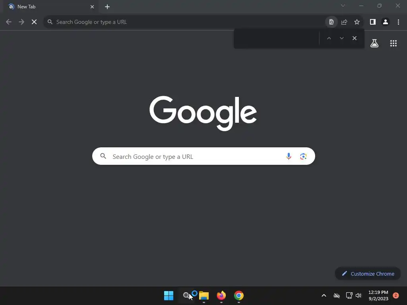The height and width of the screenshot is (305, 407).
Task: Click the find-in-page icon in address bar
Action: point(331,22)
